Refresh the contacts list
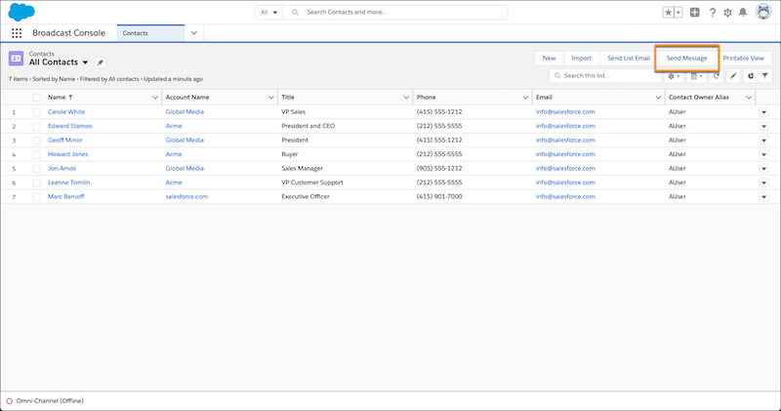Viewport: 781px width, 411px height. click(x=717, y=76)
